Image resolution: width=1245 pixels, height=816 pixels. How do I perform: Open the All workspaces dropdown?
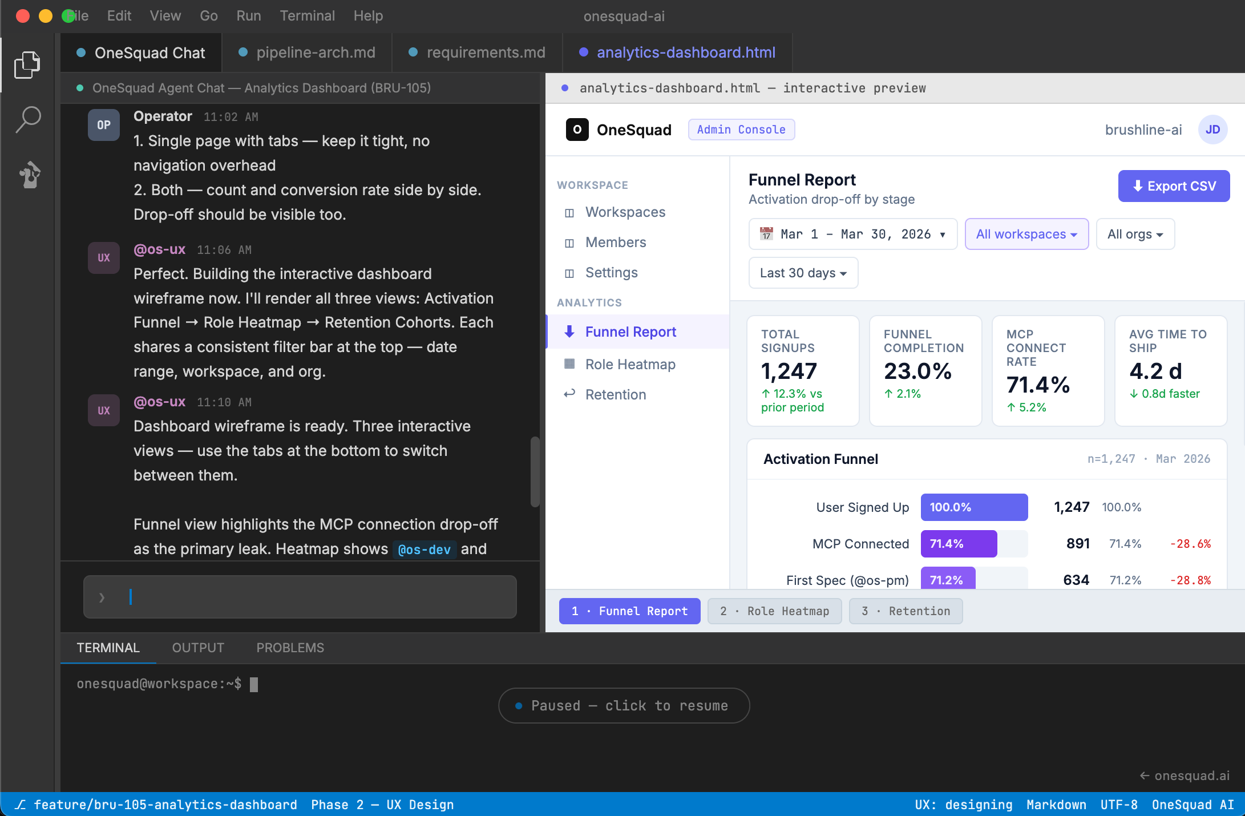pyautogui.click(x=1026, y=234)
